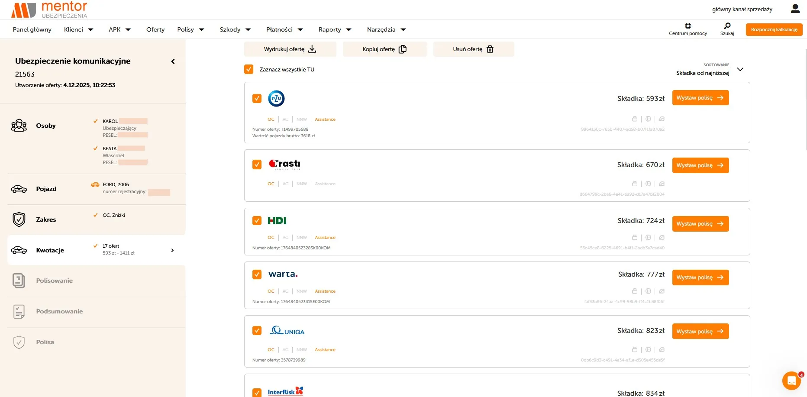Click the Osoby people icon in sidebar
Viewport: 807px width, 397px height.
19,126
